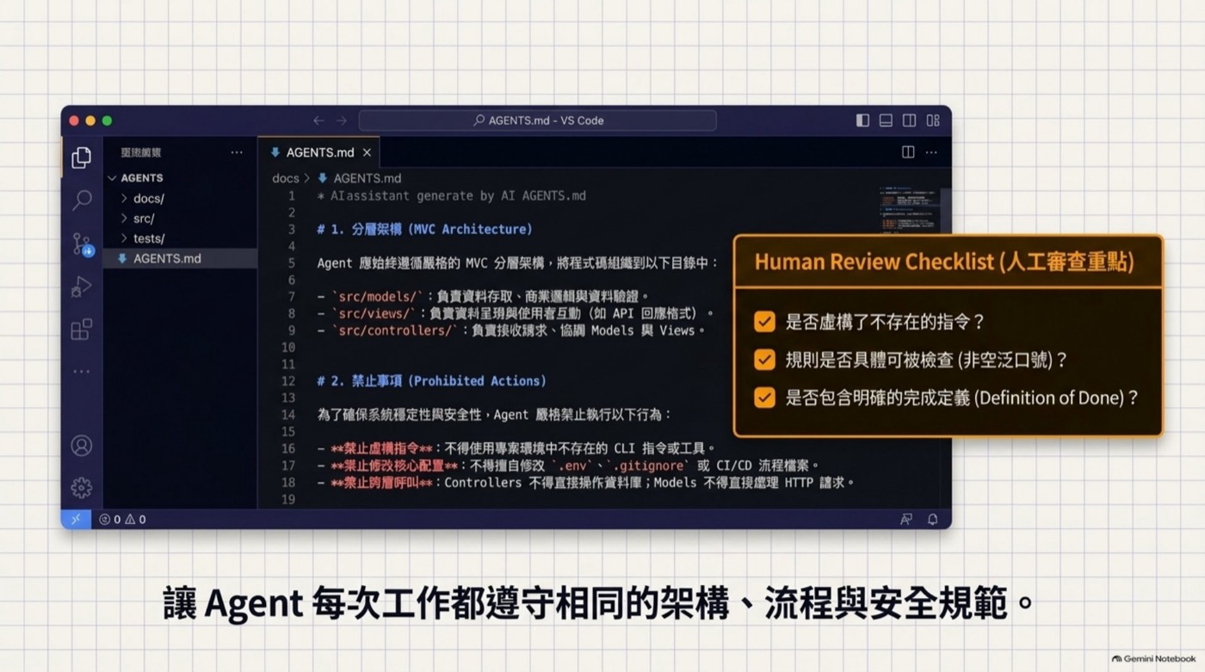Go back with navigation arrow

click(318, 120)
